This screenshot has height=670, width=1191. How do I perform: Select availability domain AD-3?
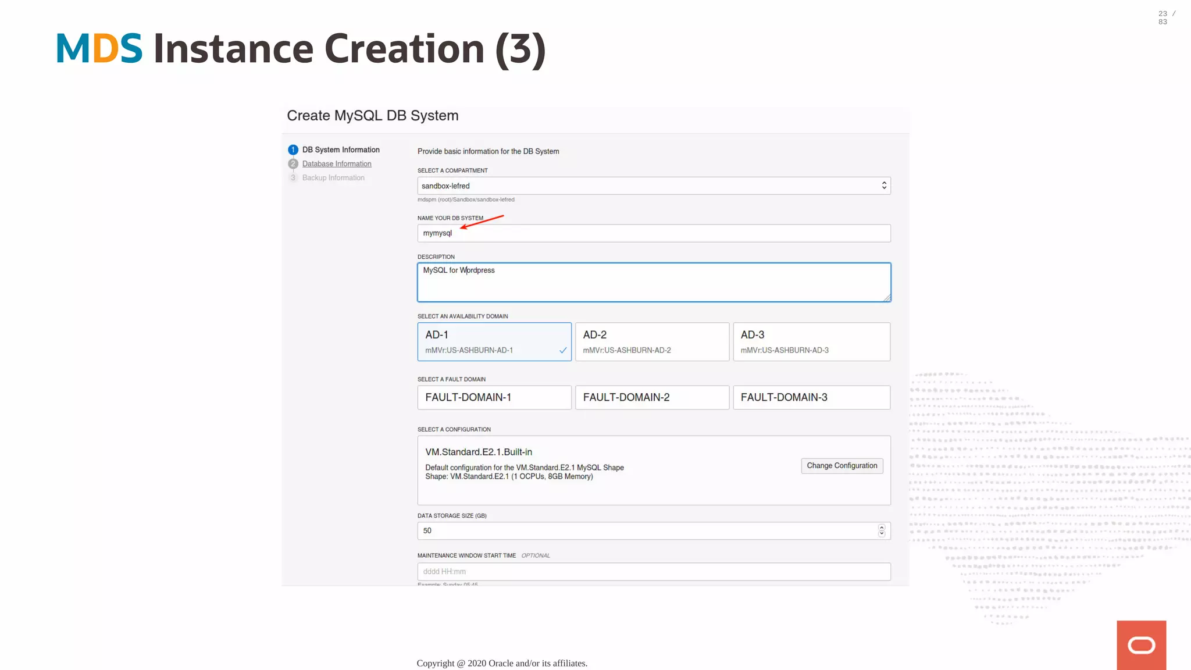(x=811, y=342)
